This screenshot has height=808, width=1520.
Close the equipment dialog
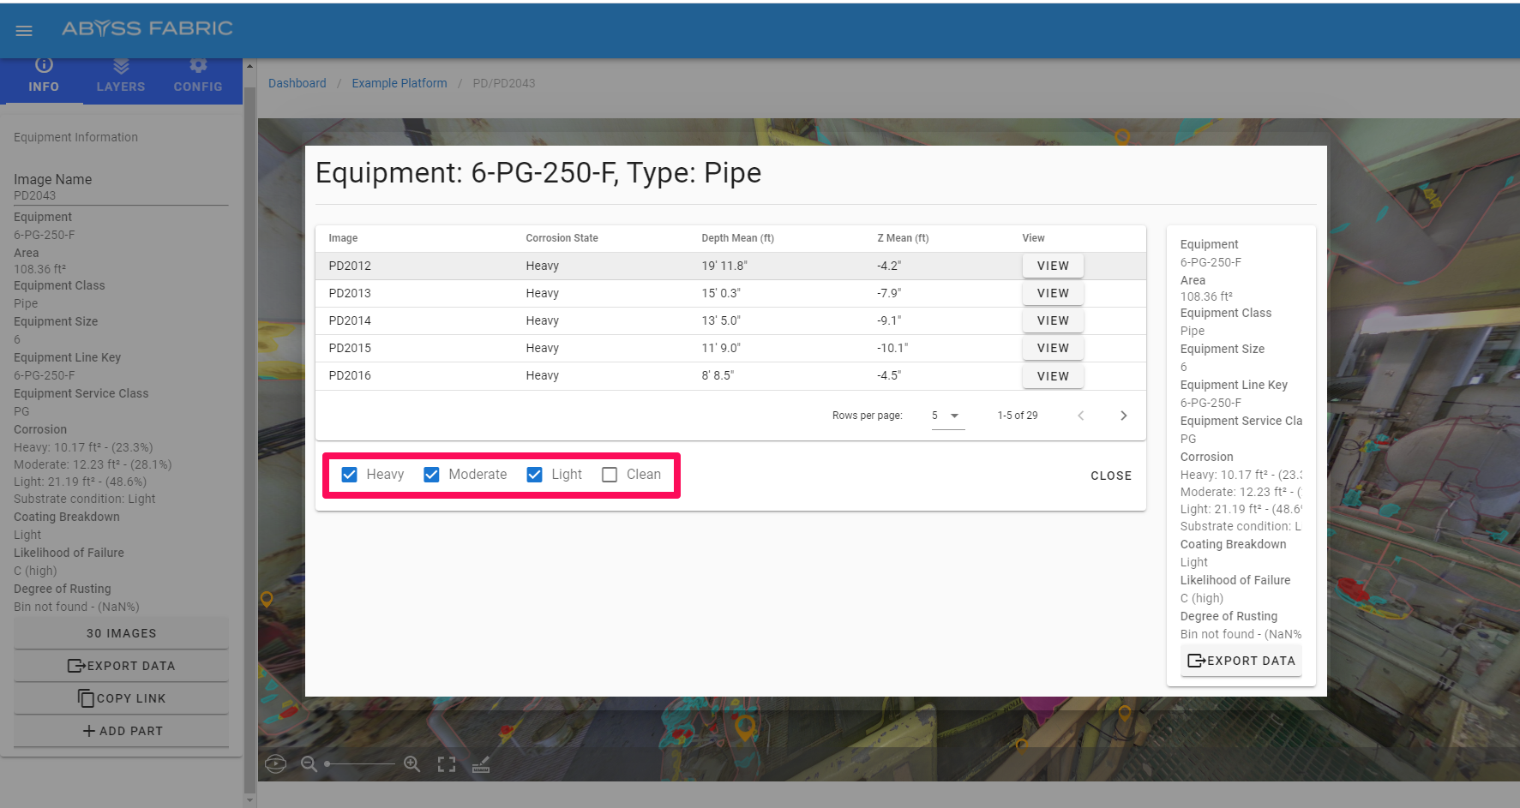pyautogui.click(x=1110, y=476)
